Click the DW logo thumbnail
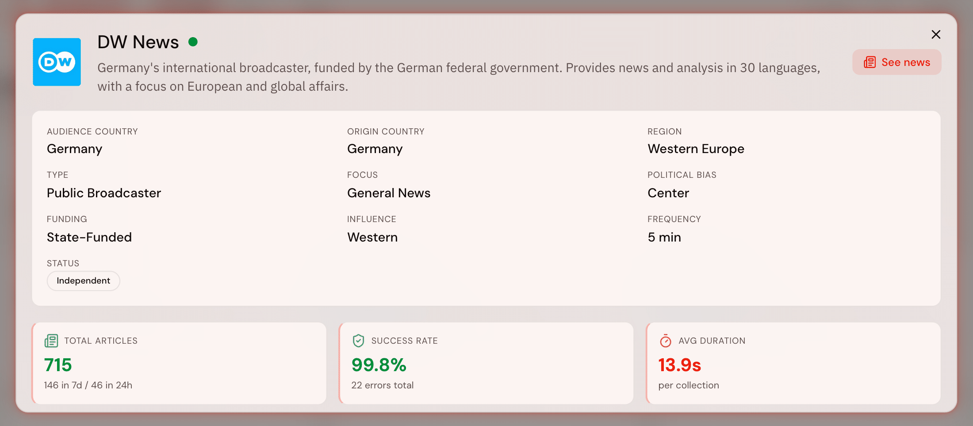Screen dimensions: 973x426 point(57,62)
